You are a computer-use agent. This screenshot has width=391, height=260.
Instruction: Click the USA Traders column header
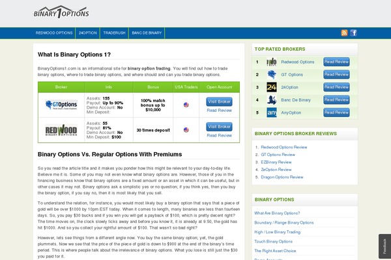click(x=186, y=87)
